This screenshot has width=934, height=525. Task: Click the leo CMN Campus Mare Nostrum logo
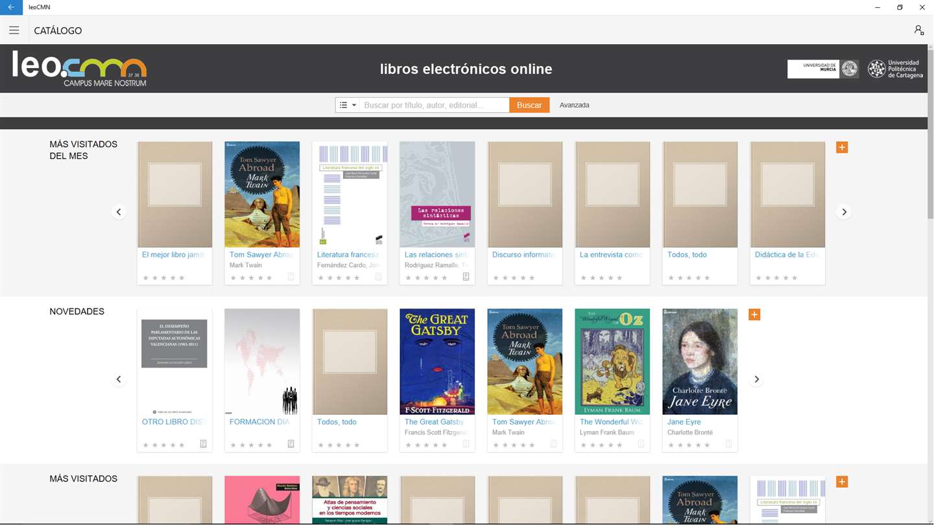pos(79,69)
